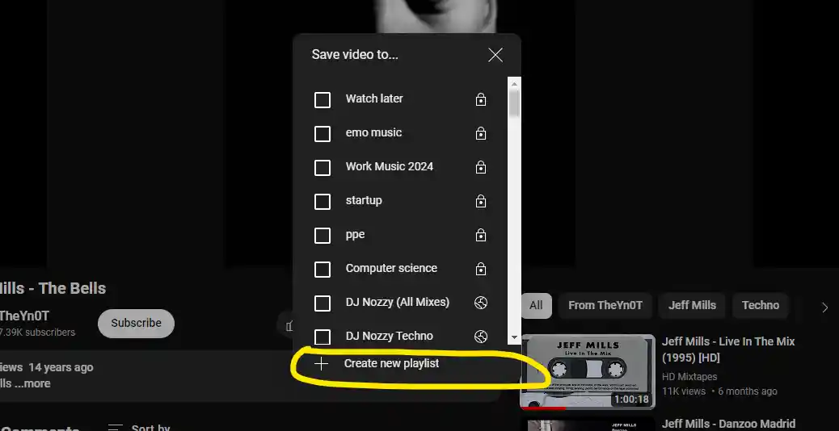Enable the ppe playlist checkbox

point(323,236)
